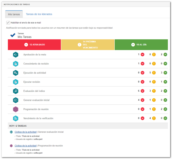Click yellow warning icon in Vencimiento de la verificación row
The width and height of the screenshot is (172, 159).
[154, 118]
